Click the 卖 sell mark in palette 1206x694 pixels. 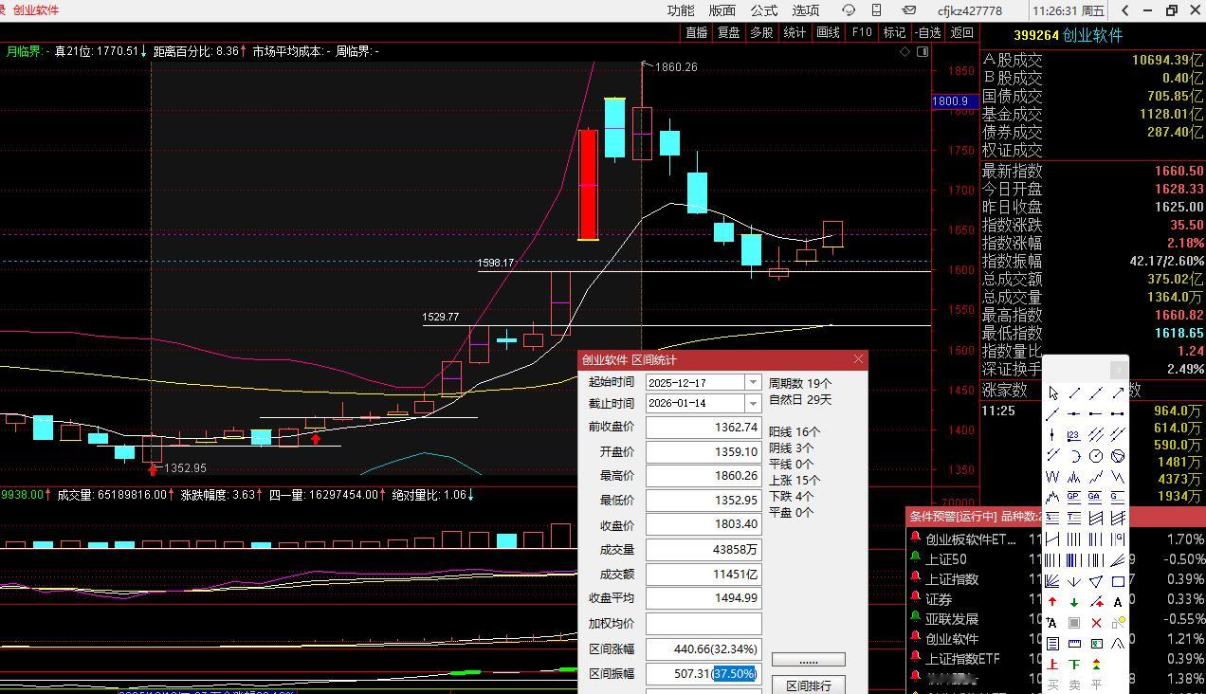pyautogui.click(x=1074, y=685)
